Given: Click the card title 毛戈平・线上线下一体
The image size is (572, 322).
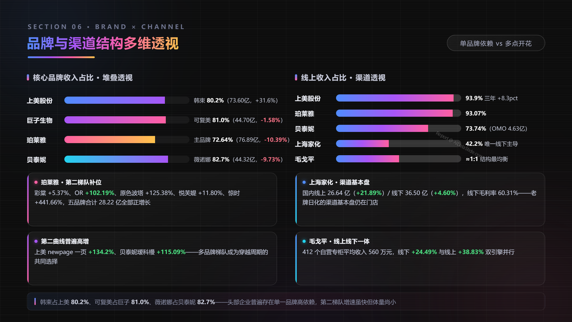Looking at the screenshot, I should 339,241.
